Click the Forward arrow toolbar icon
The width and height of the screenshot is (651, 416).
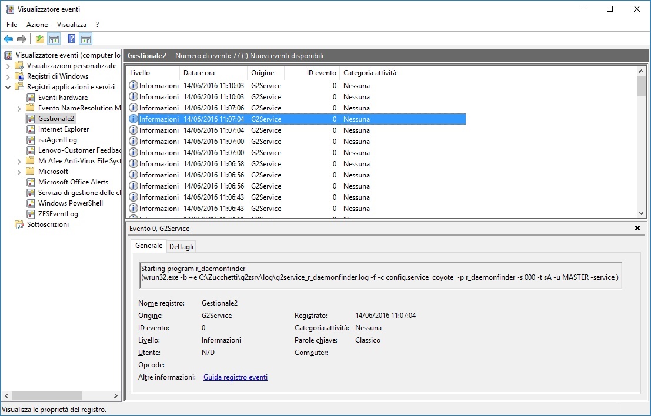(x=22, y=39)
